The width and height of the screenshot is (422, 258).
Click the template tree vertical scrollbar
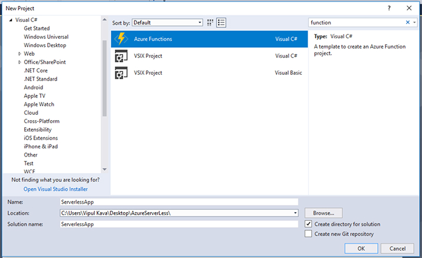click(104, 77)
